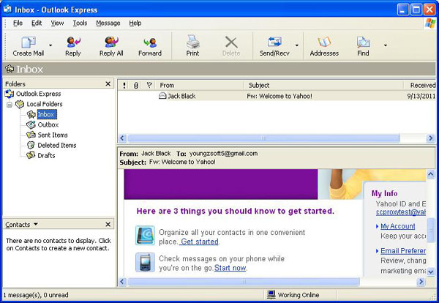439x303 pixels.
Task: Reply to the selected message
Action: [73, 46]
